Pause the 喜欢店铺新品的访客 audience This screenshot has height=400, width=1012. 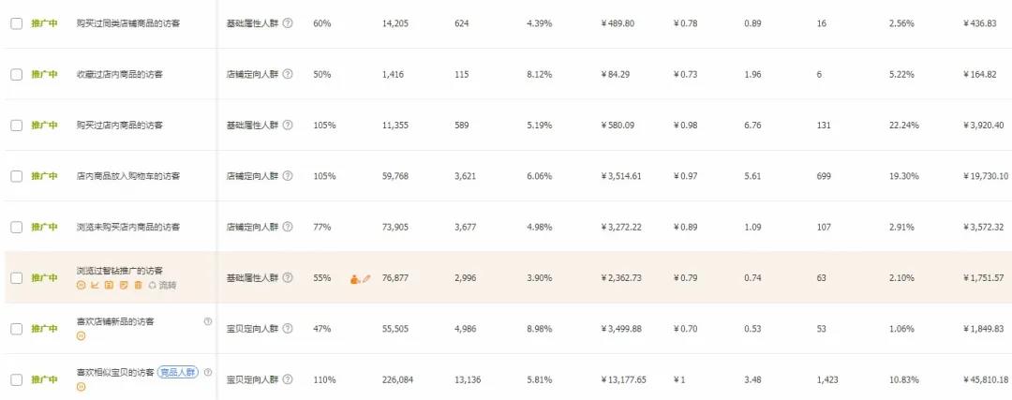pos(81,336)
